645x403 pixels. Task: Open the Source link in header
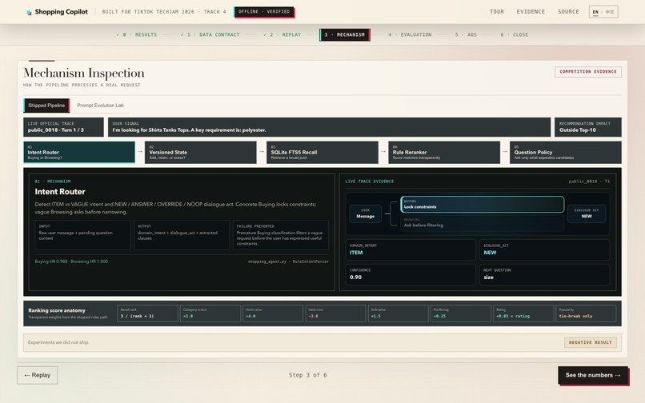[568, 11]
